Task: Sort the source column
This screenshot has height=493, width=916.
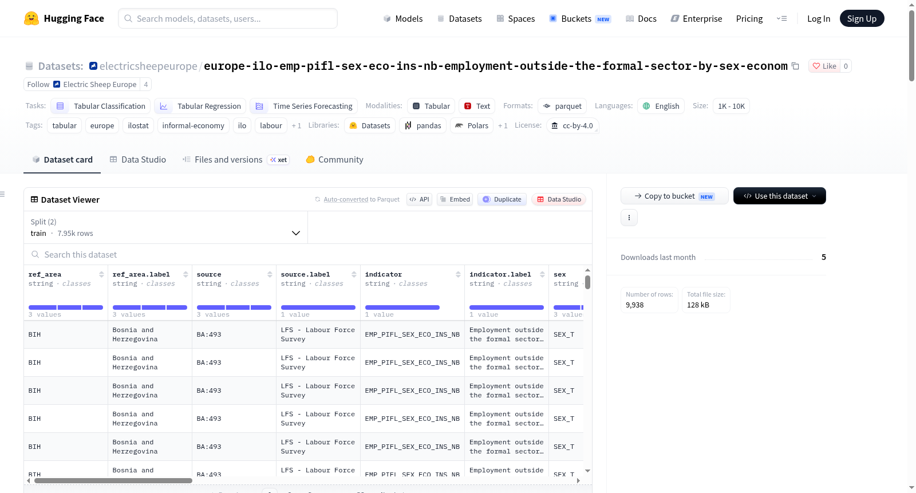Action: (270, 274)
